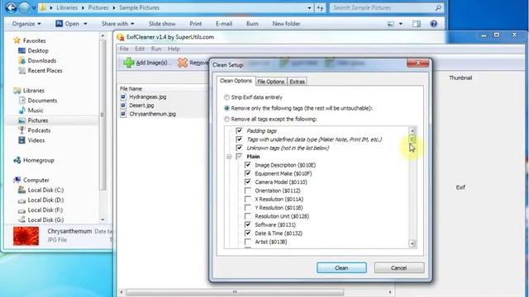Screen dimensions: 529x297
Task: Click Slide show in Explorer toolbar
Action: [162, 24]
